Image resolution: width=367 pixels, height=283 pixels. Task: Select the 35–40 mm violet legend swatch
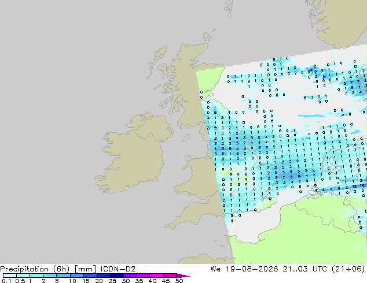click(143, 275)
